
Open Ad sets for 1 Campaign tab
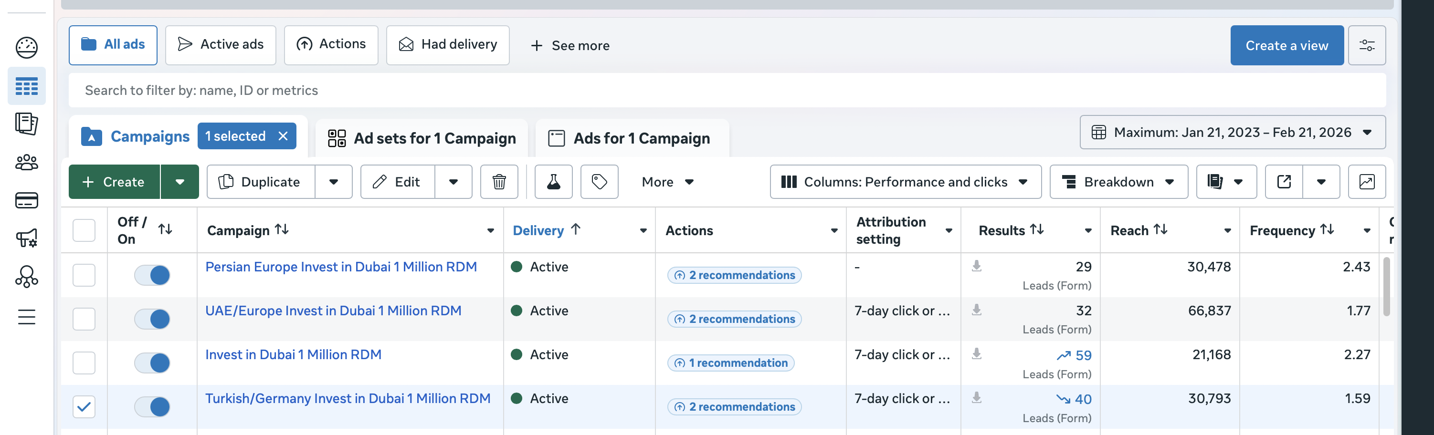[x=422, y=138]
